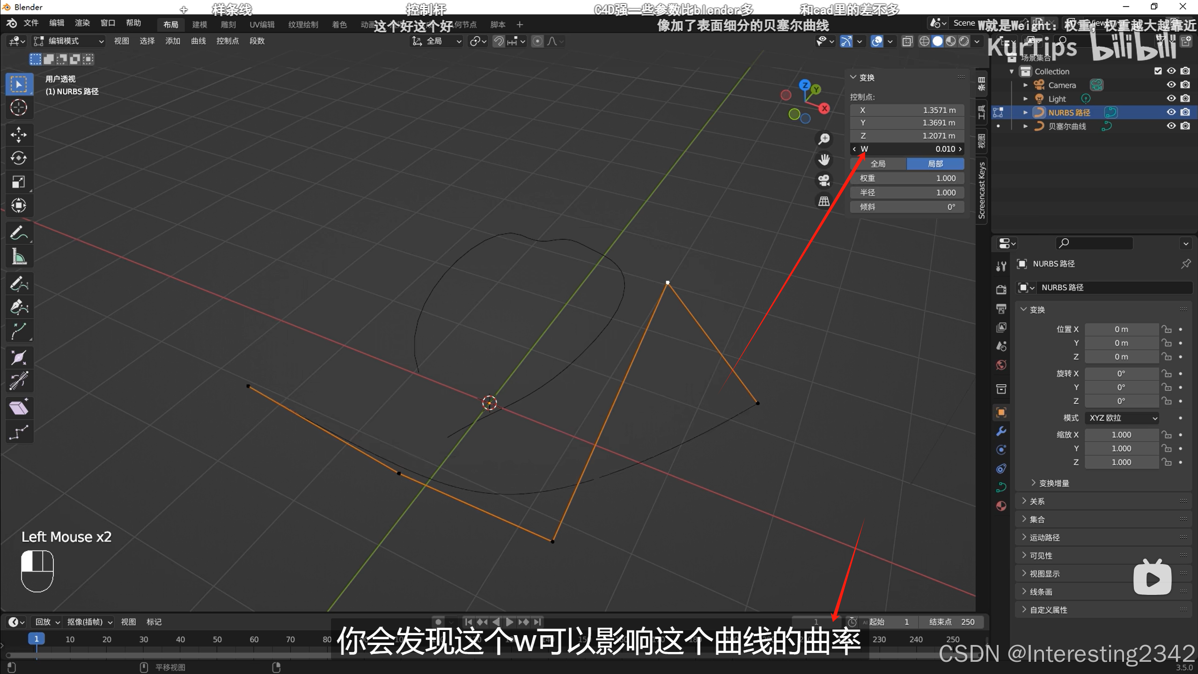Select the Move tool in toolbar
Viewport: 1198px width, 674px height.
19,135
